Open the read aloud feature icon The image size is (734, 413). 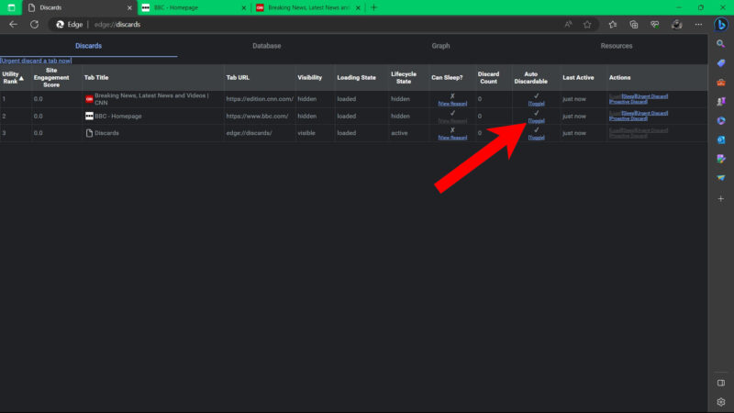click(x=568, y=25)
